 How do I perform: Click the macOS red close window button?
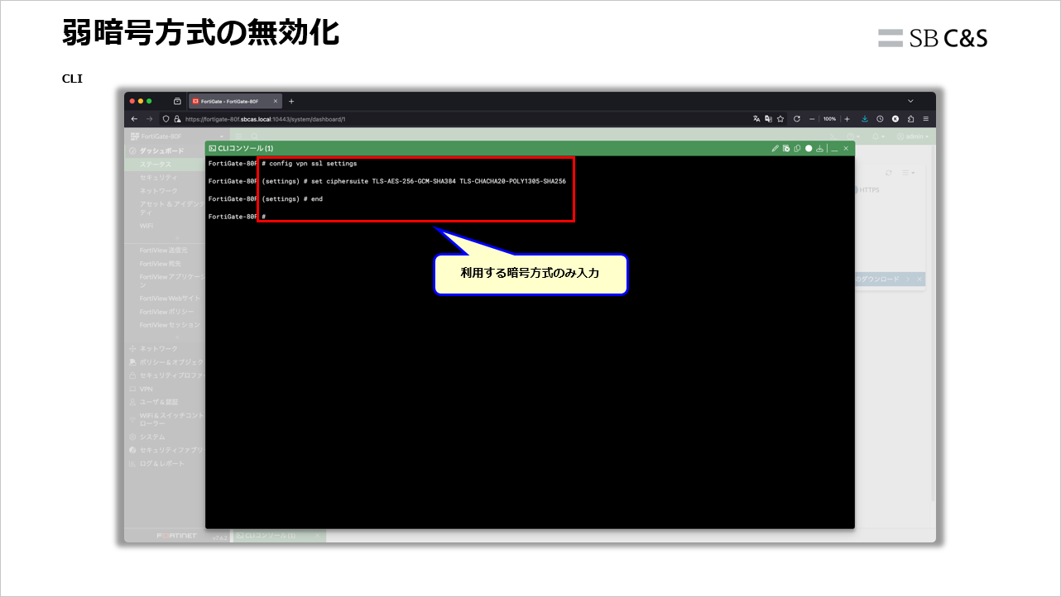(x=132, y=101)
